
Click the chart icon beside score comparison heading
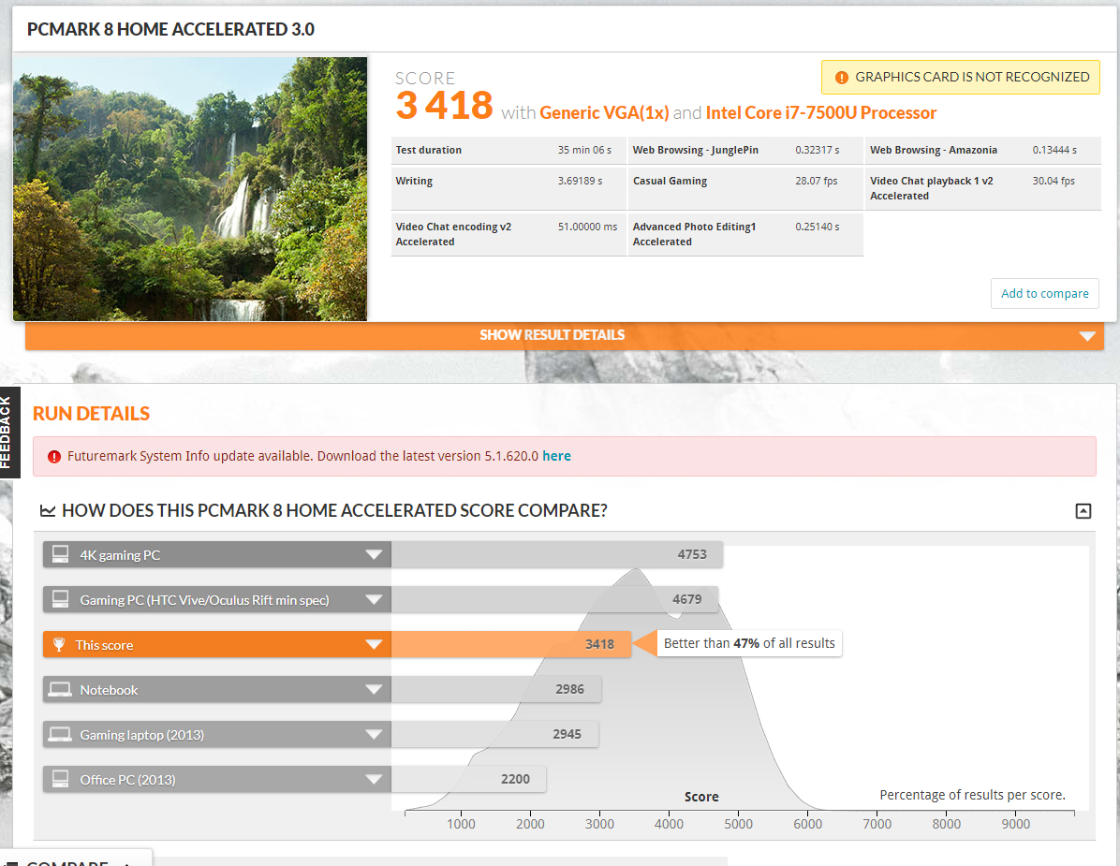click(47, 510)
